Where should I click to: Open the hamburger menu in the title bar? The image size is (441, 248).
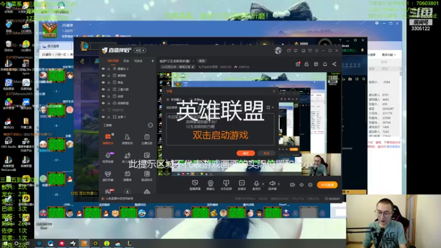(x=316, y=51)
